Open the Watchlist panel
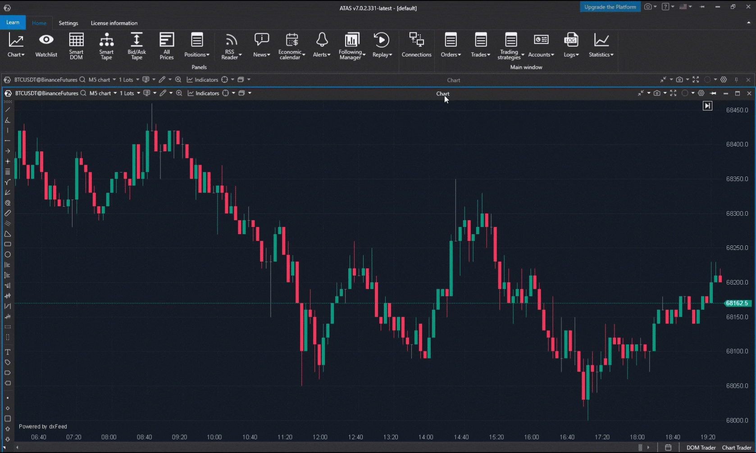 [46, 45]
